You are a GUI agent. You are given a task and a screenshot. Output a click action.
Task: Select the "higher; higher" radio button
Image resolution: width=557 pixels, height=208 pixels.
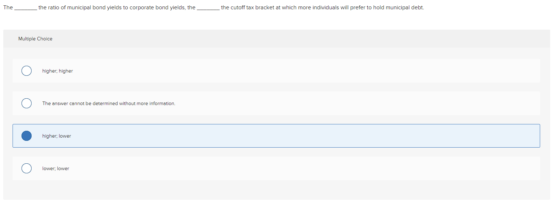(27, 71)
